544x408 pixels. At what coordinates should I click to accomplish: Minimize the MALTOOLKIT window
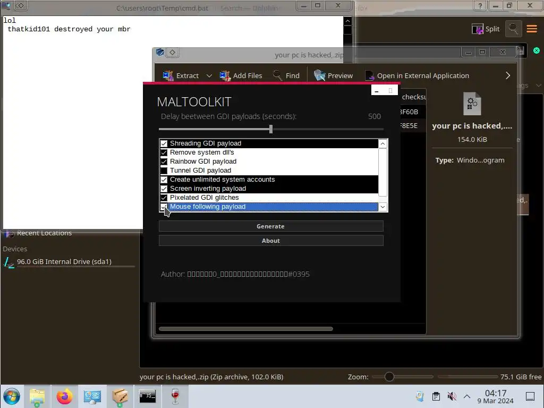point(377,90)
